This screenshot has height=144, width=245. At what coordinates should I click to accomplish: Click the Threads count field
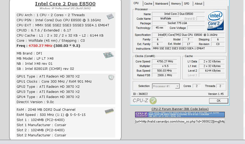[x=220, y=86]
